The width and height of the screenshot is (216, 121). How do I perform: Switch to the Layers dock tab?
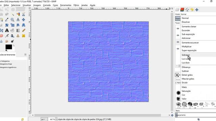click(x=178, y=10)
